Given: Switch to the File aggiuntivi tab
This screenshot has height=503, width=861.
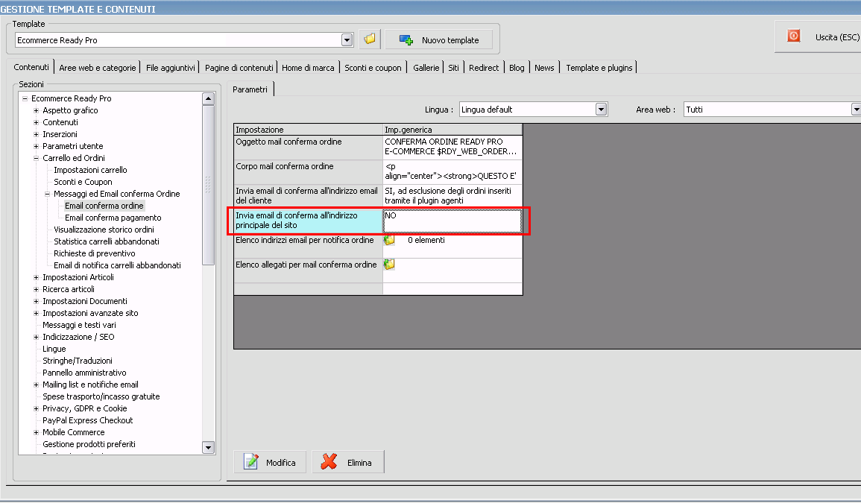Looking at the screenshot, I should click(x=170, y=68).
